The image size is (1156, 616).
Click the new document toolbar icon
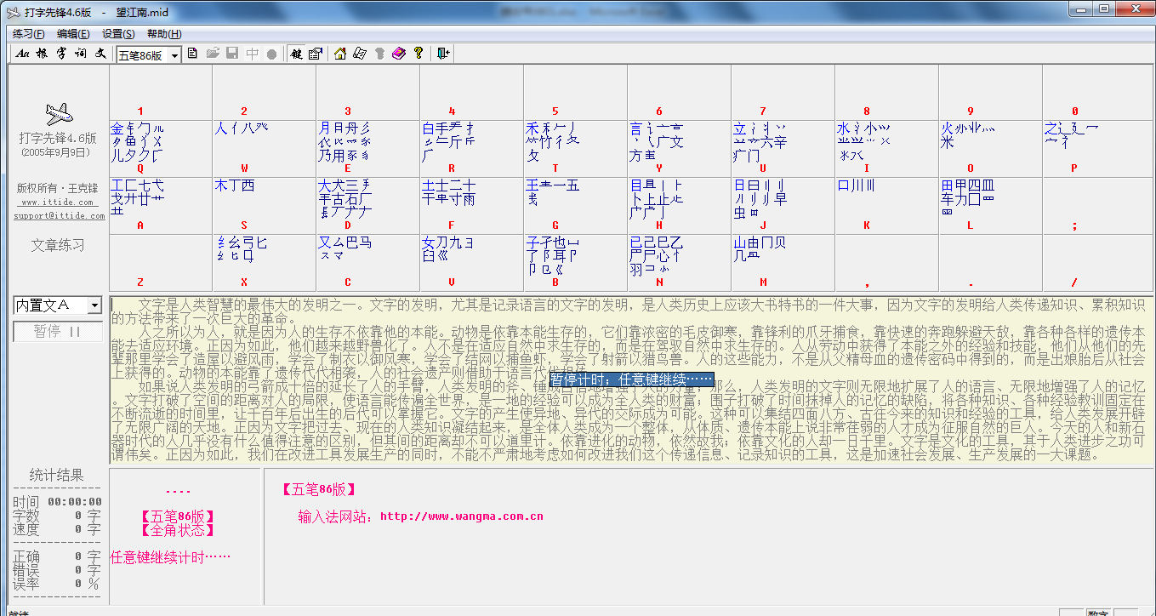point(192,54)
